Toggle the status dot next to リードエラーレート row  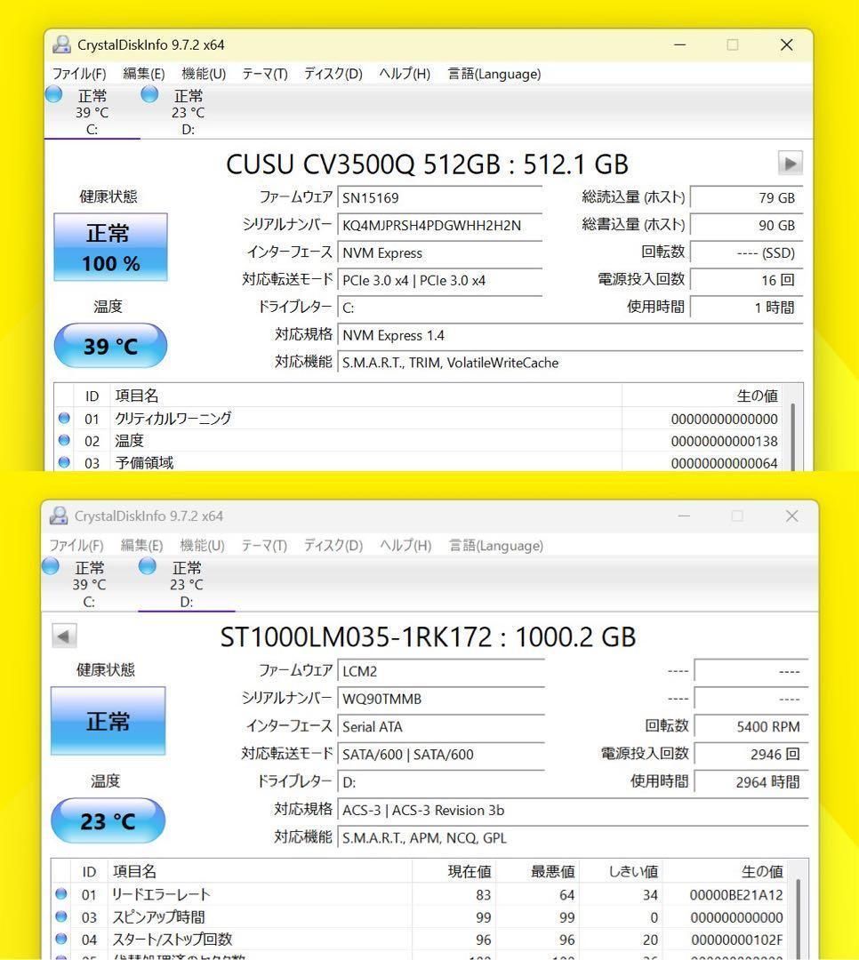click(62, 894)
